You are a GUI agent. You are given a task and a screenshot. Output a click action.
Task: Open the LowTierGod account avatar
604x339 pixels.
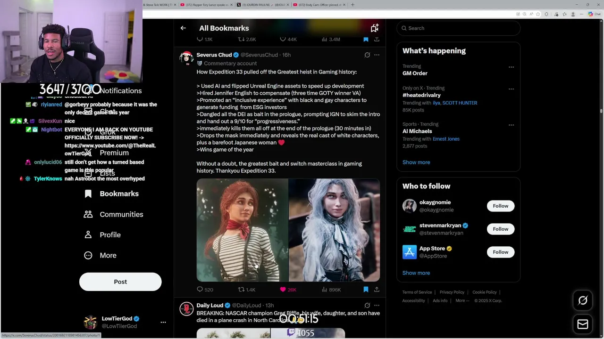point(90,323)
